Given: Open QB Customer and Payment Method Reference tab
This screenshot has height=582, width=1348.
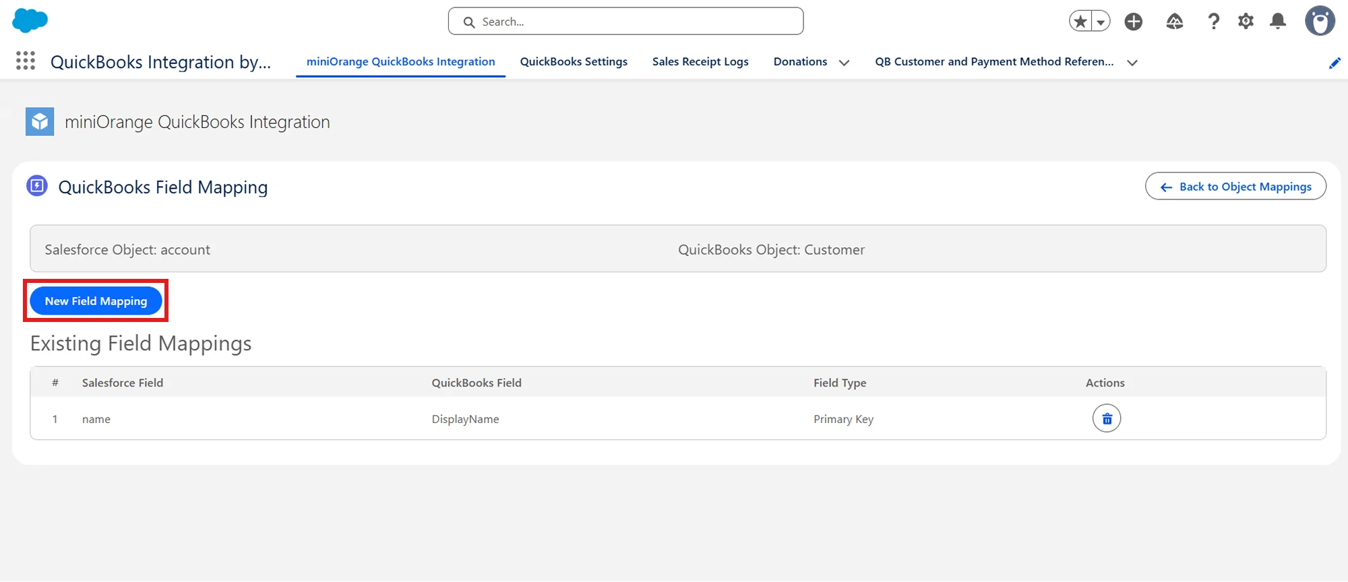Looking at the screenshot, I should [x=994, y=61].
